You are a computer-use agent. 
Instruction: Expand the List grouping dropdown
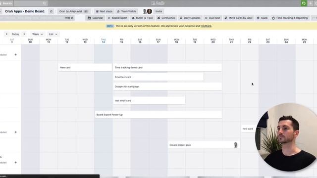tap(53, 34)
